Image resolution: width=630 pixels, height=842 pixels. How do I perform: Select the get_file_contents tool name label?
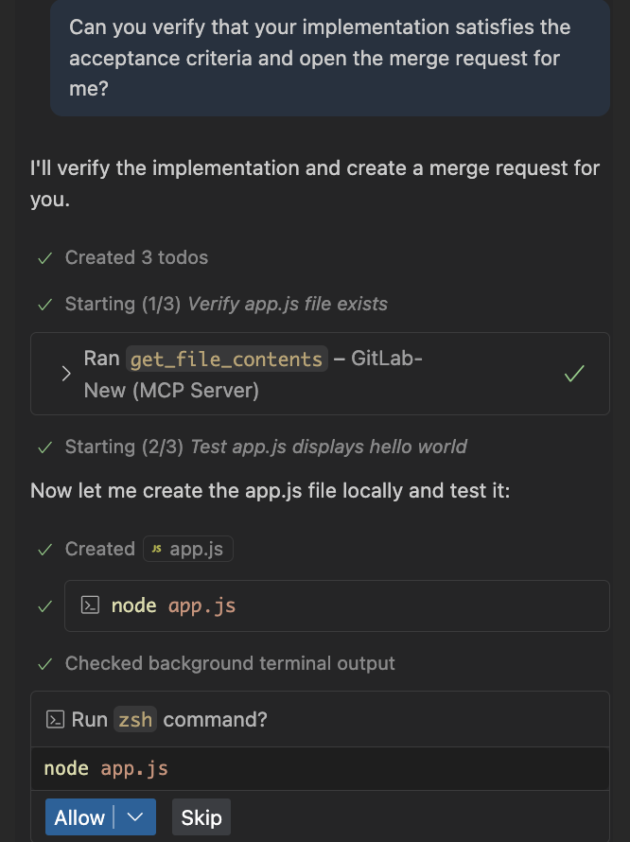point(226,360)
